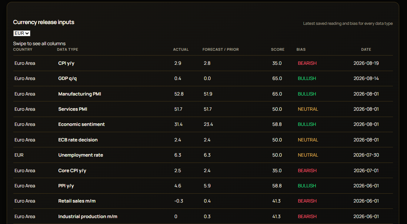
Task: Click BULLISH bias in Manufacturing PMI row
Action: (x=307, y=94)
